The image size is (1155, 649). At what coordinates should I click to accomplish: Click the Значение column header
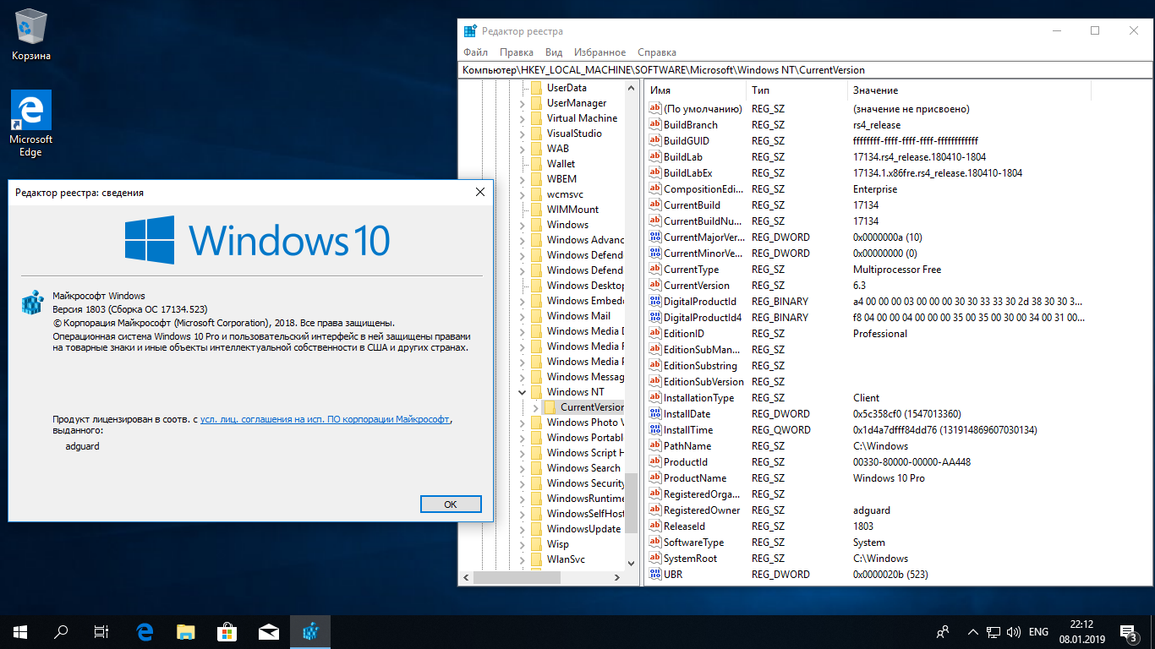click(x=969, y=90)
